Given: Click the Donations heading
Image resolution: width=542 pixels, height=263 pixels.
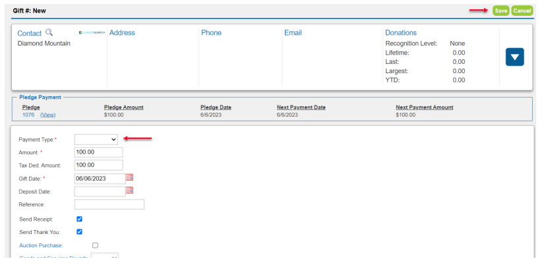Looking at the screenshot, I should pyautogui.click(x=401, y=33).
